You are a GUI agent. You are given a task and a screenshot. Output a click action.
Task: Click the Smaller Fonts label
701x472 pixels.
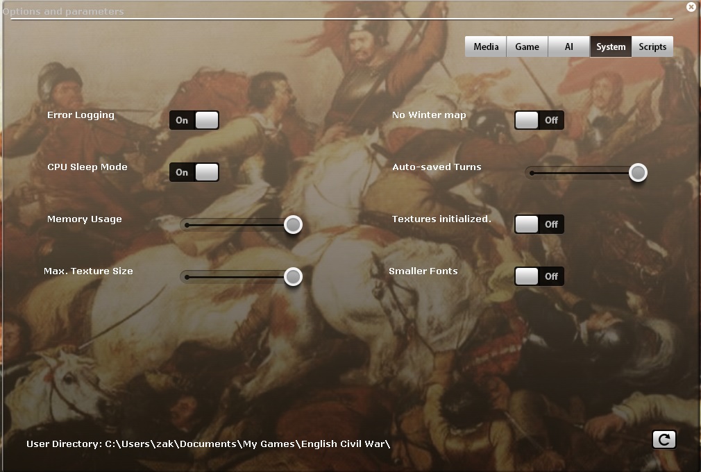pos(423,271)
